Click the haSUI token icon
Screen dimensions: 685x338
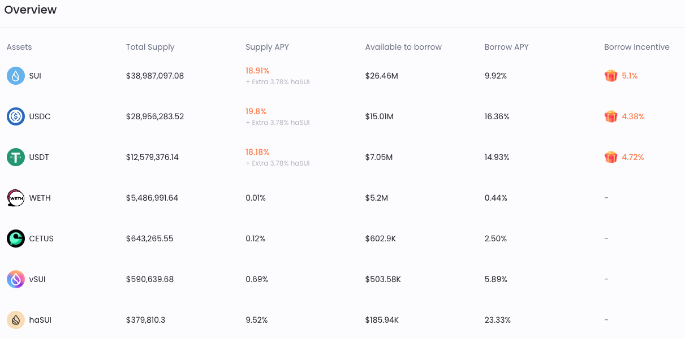[16, 320]
